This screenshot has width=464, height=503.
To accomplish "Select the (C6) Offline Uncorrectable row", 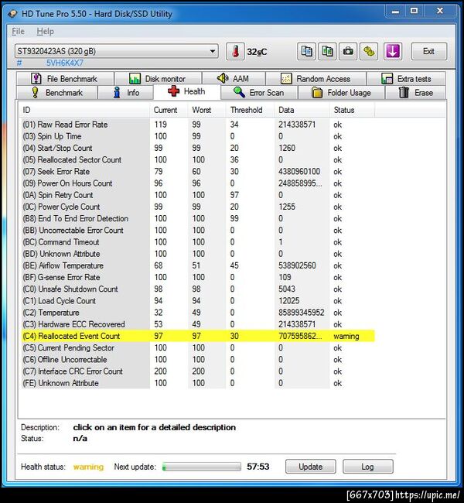I will 198,360.
